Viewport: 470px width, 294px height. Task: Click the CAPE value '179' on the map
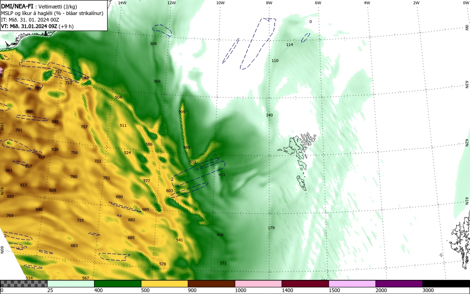pyautogui.click(x=271, y=228)
